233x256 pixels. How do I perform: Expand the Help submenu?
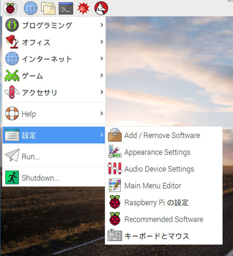(28, 114)
